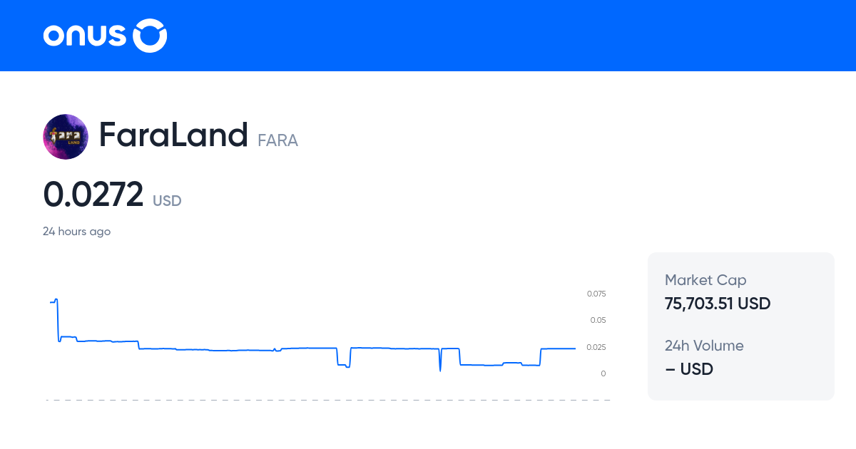Image resolution: width=856 pixels, height=449 pixels.
Task: Toggle the 0.075 axis gridline label
Action: 596,294
